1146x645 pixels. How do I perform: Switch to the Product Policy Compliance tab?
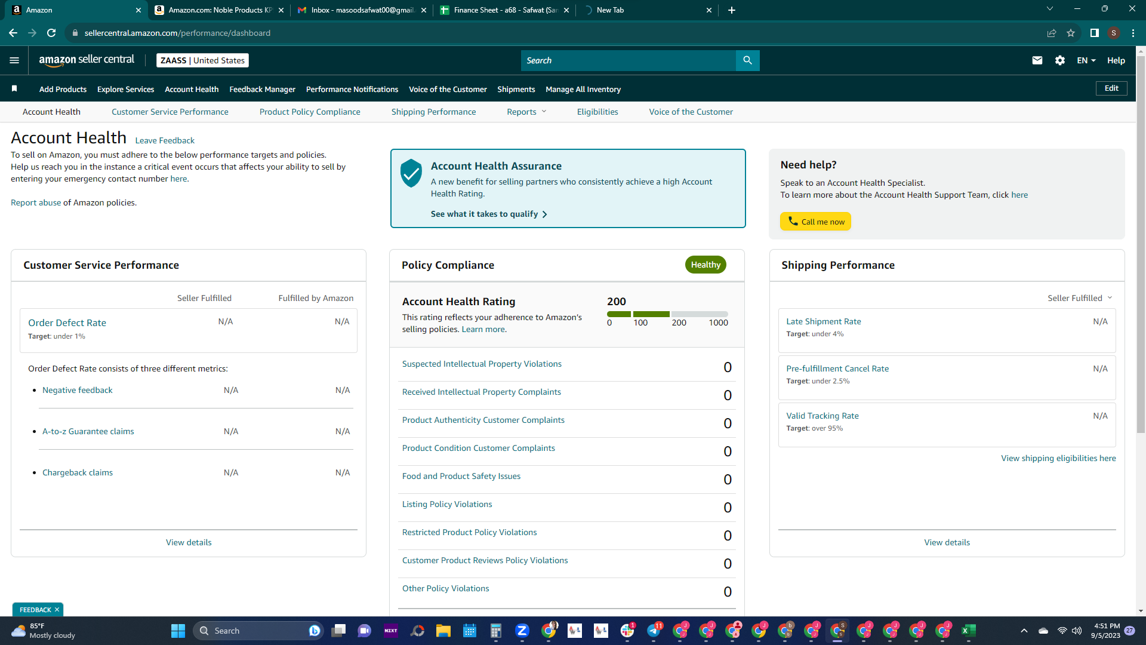310,112
